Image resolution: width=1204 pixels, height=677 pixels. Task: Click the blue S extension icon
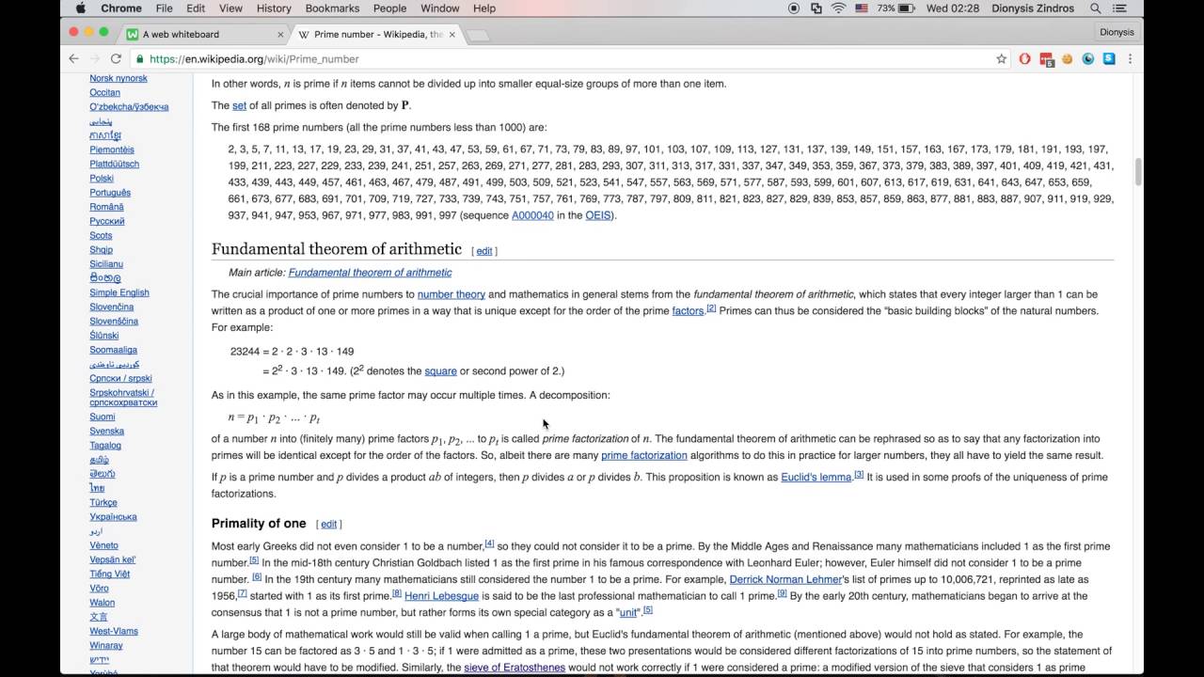click(1109, 58)
